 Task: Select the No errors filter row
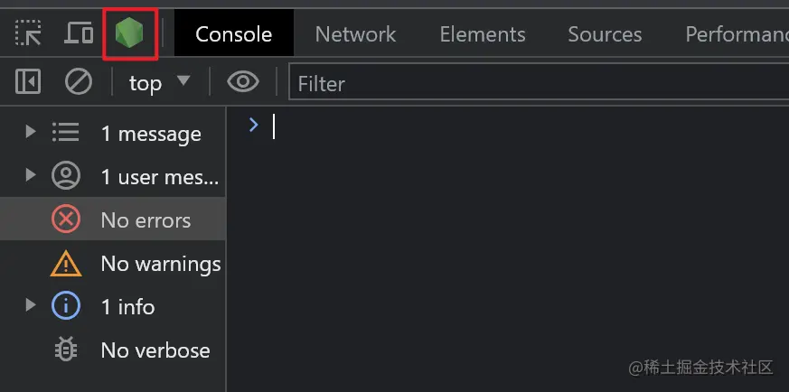[145, 220]
